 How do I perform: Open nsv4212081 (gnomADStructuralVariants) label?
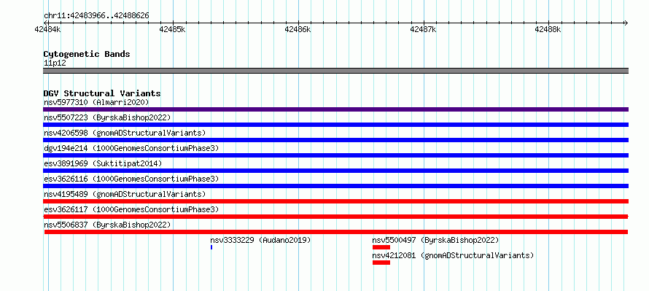[453, 255]
